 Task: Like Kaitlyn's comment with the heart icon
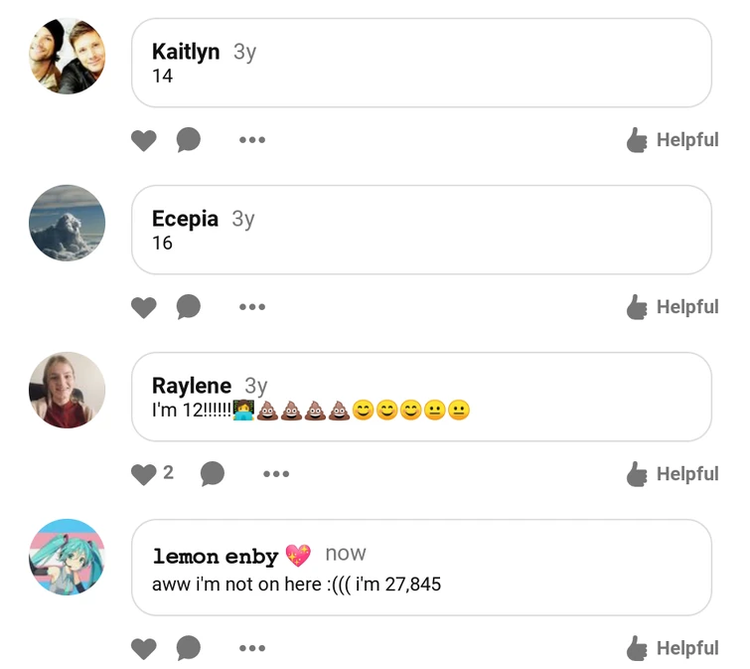click(x=143, y=140)
